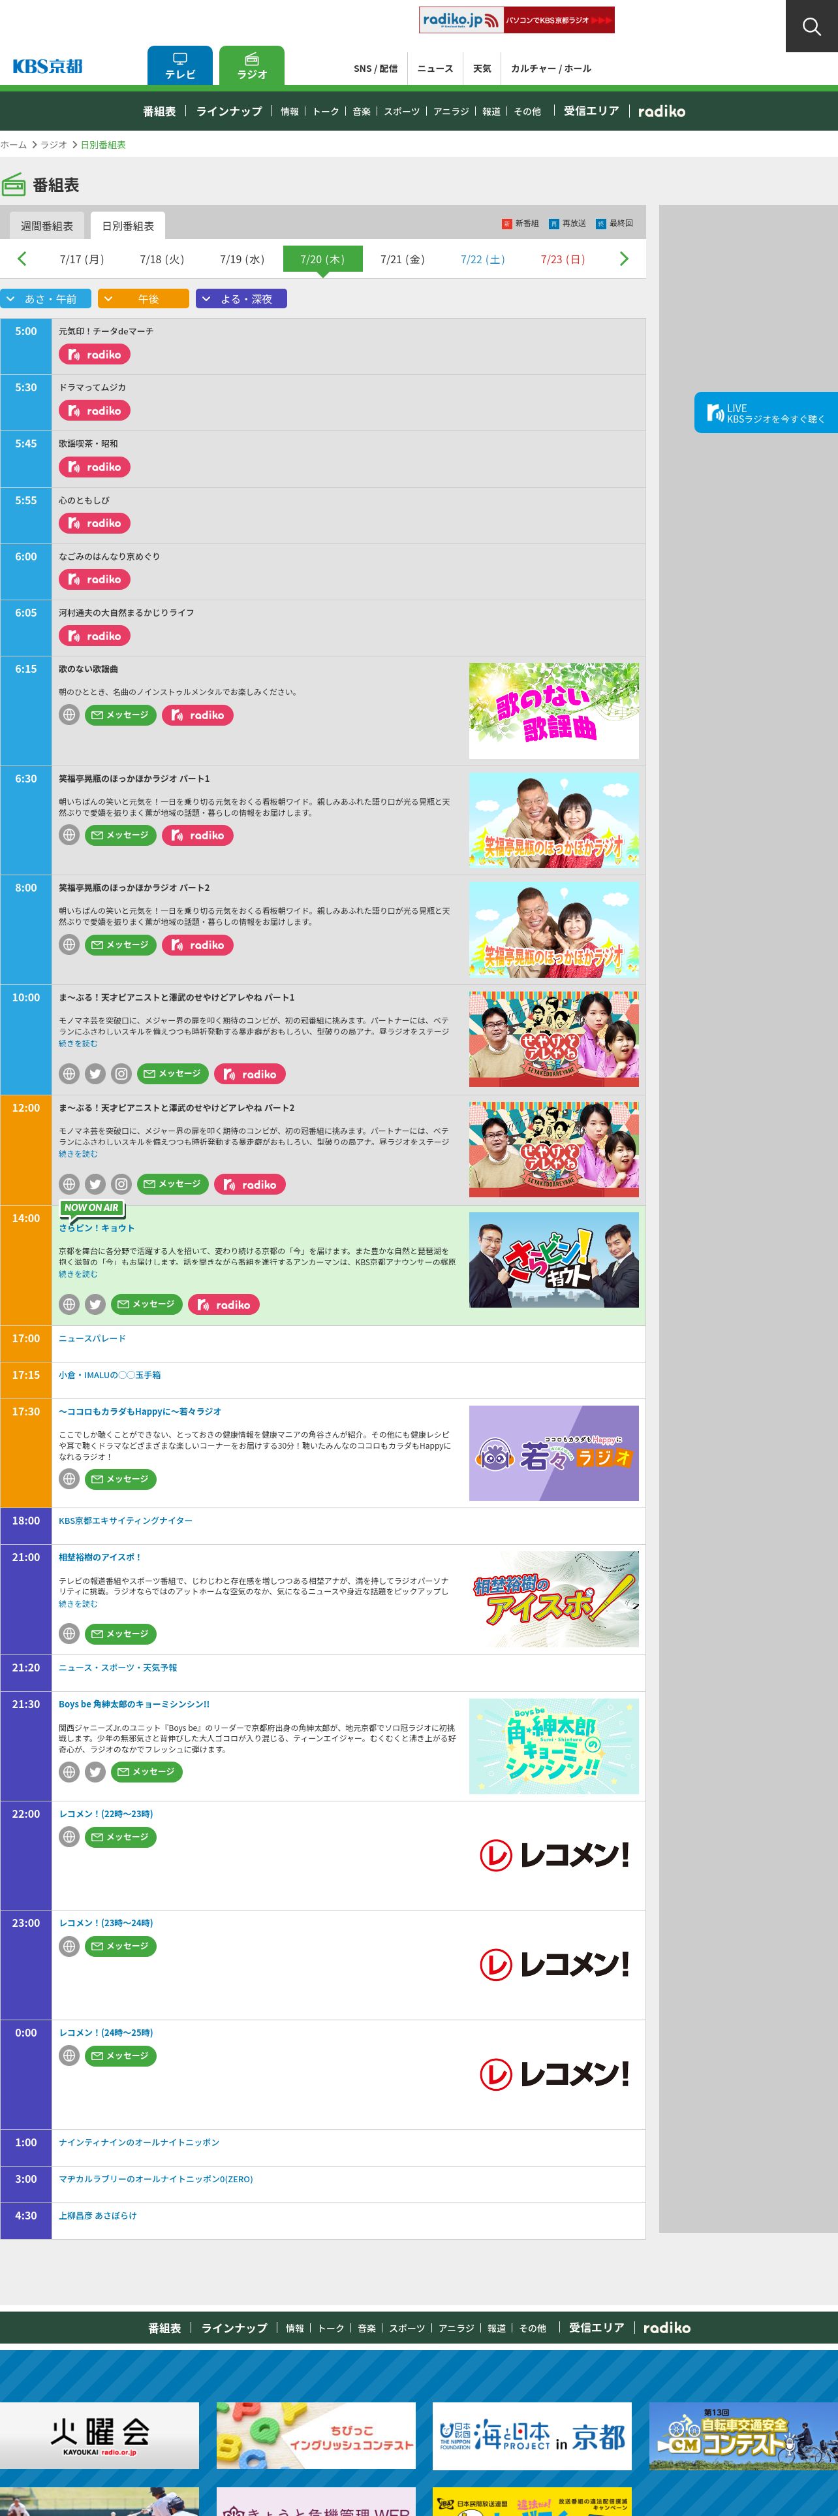Select date 7/23 (日)
Viewport: 838px width, 2516px height.
coord(563,259)
